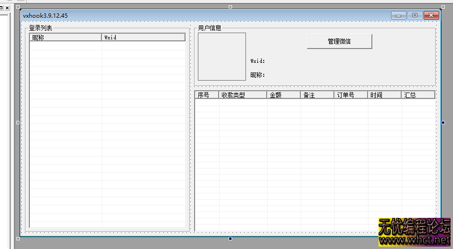This screenshot has height=249, width=453.
Task: Select the Wxid: label in user info
Action: tap(258, 61)
